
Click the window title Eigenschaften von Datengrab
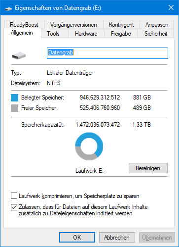58,8
